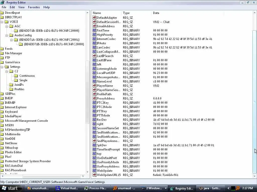Switch to the 'java - Getti...' taskbar window
This screenshot has width=257, height=192.
(x=211, y=188)
